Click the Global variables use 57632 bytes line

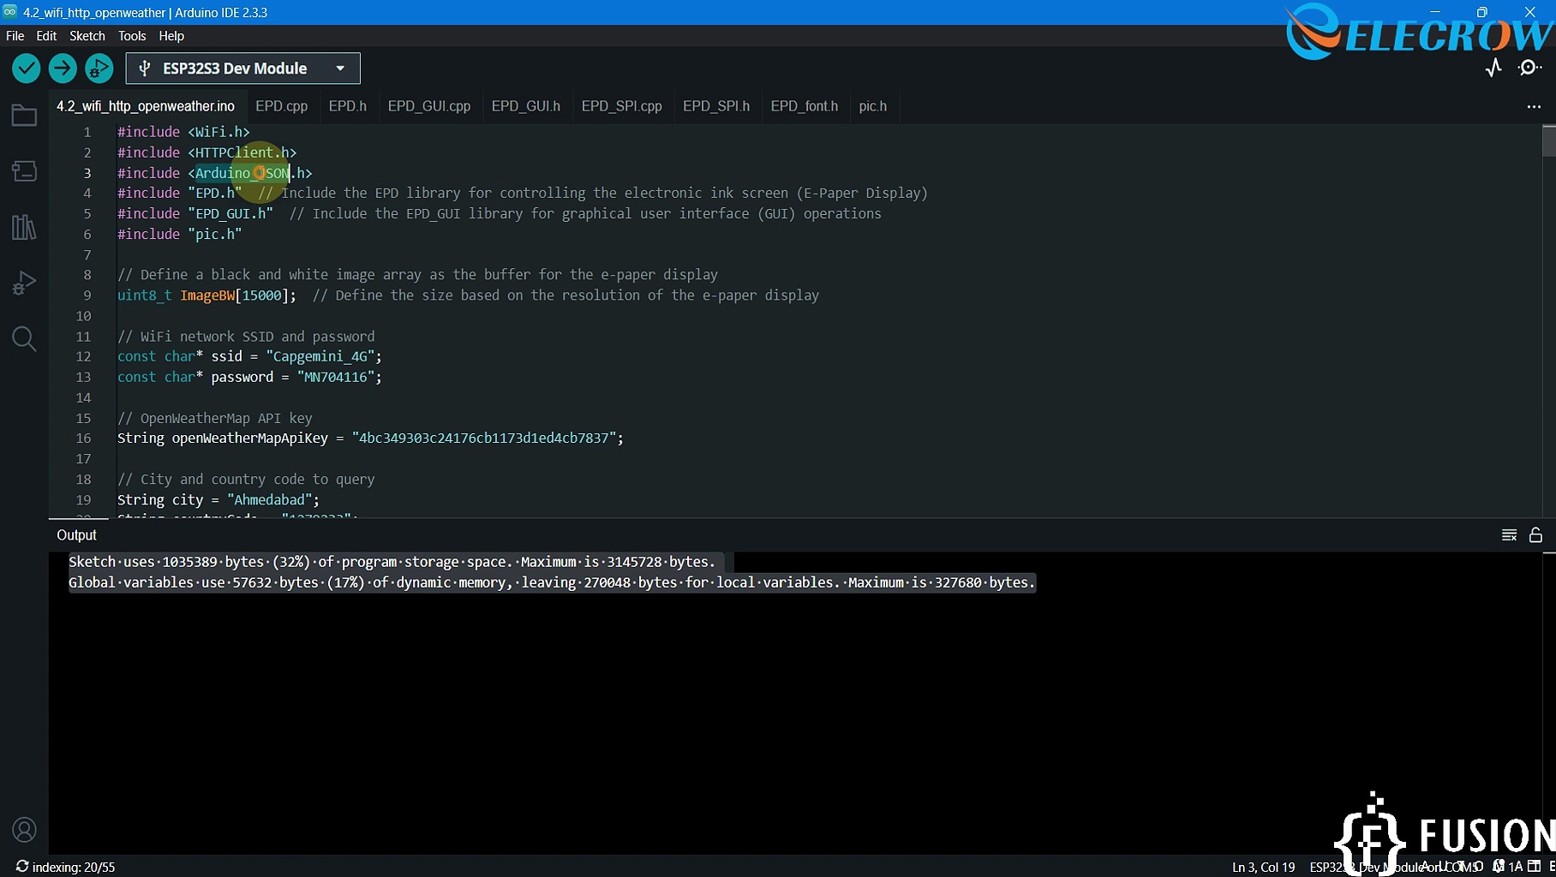point(552,582)
